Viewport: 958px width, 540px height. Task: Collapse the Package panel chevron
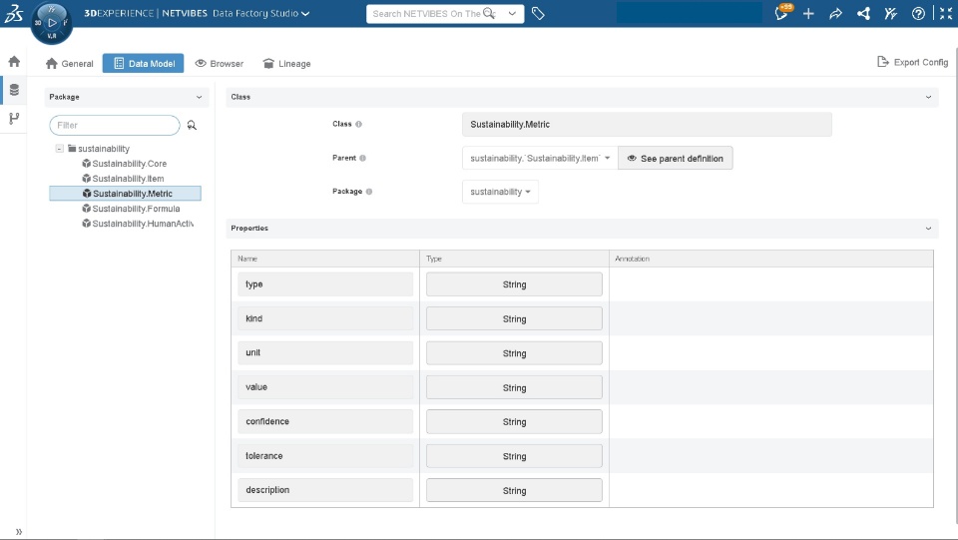(x=199, y=97)
